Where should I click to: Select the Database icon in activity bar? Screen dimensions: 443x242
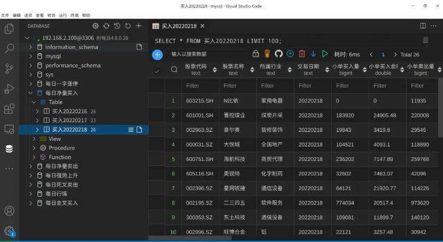9,149
